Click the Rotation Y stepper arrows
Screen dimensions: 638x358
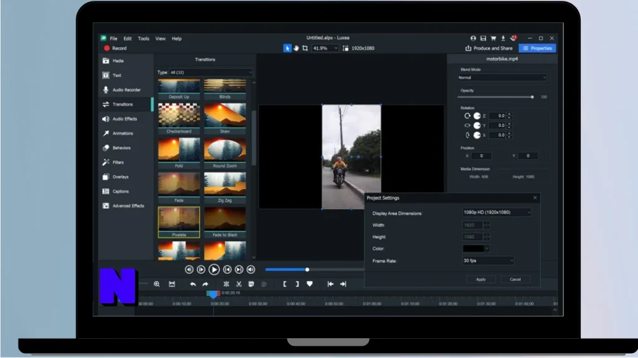510,126
